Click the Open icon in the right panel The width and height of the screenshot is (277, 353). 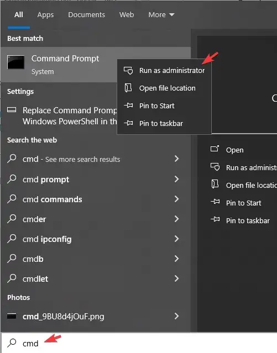[x=215, y=149]
